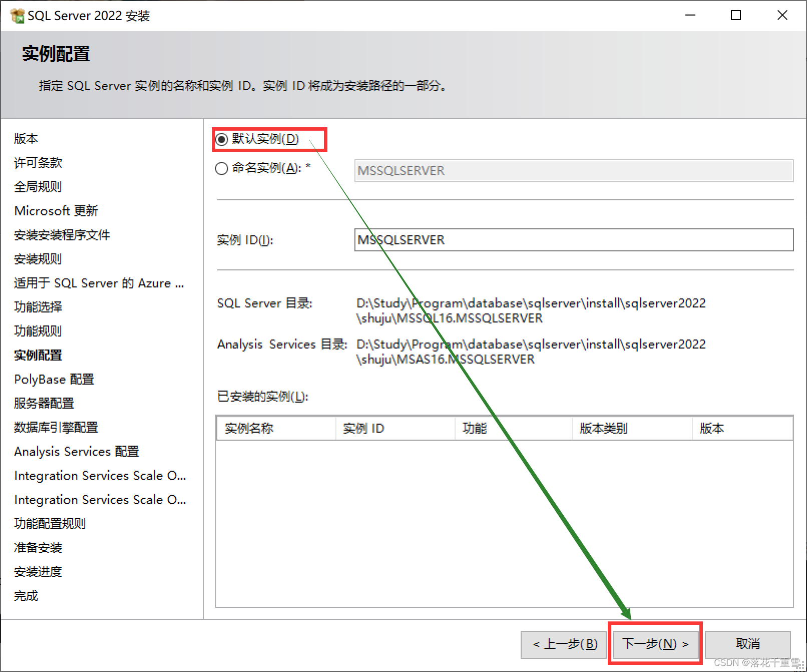Screen dimensions: 807x672
Task: Select 功能选择 step in sidebar
Action: pyautogui.click(x=38, y=307)
